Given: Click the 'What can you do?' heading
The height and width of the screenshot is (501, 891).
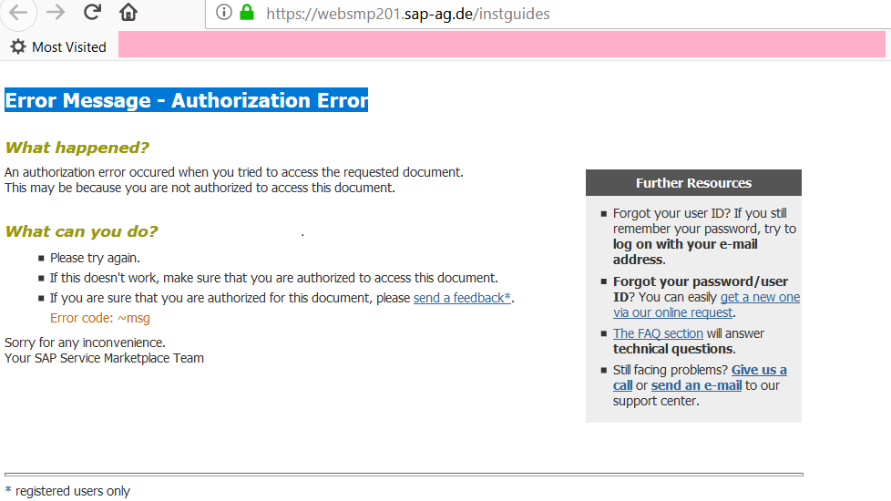Looking at the screenshot, I should (x=81, y=231).
